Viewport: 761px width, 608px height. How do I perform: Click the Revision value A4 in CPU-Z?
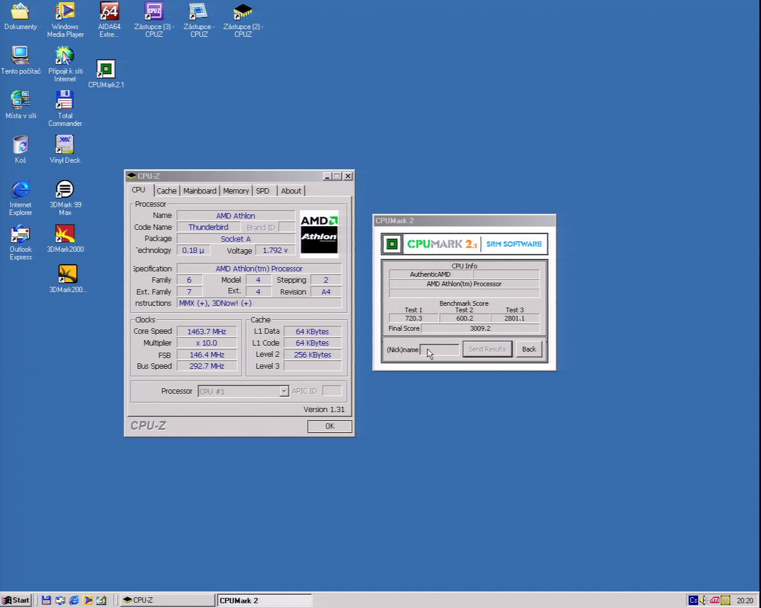pos(326,292)
